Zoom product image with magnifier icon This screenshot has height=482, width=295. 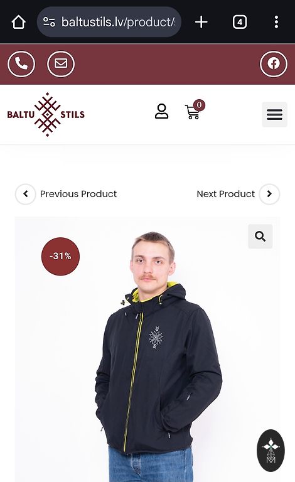click(260, 237)
